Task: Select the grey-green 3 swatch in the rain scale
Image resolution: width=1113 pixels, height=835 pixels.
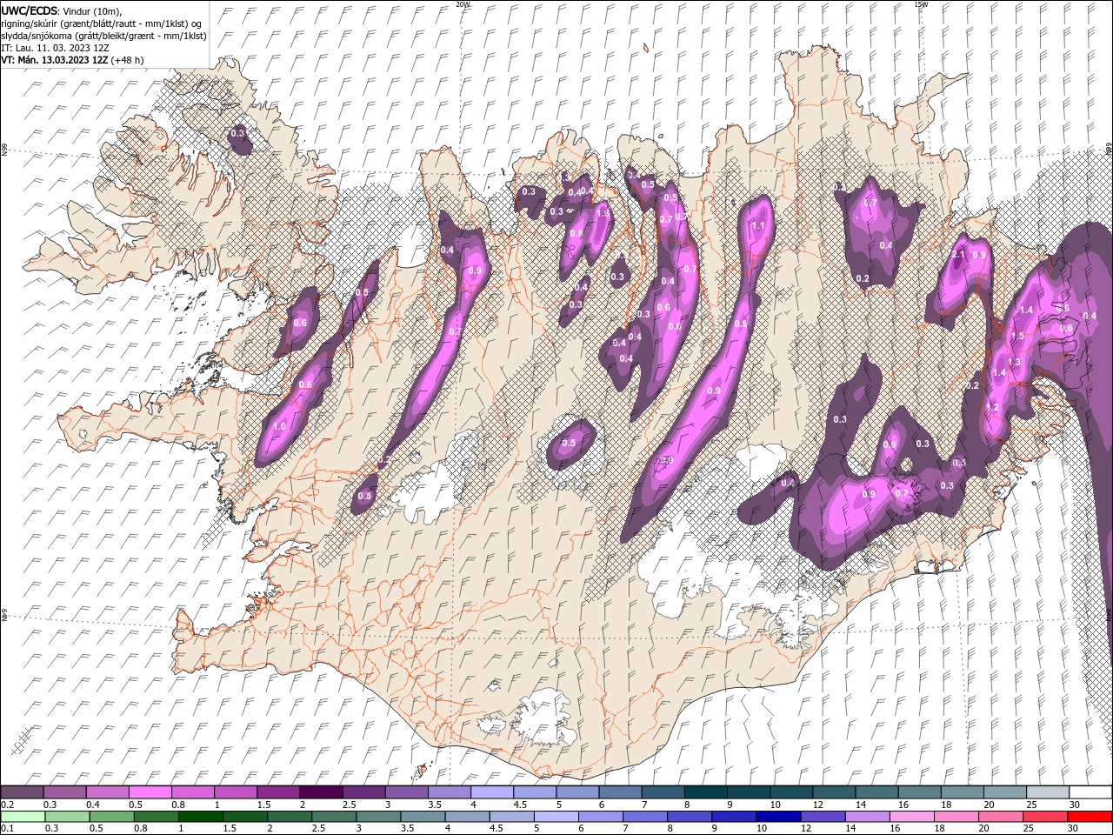Action: [x=378, y=817]
